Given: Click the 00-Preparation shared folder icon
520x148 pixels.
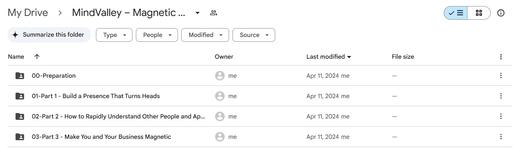Looking at the screenshot, I should point(20,76).
